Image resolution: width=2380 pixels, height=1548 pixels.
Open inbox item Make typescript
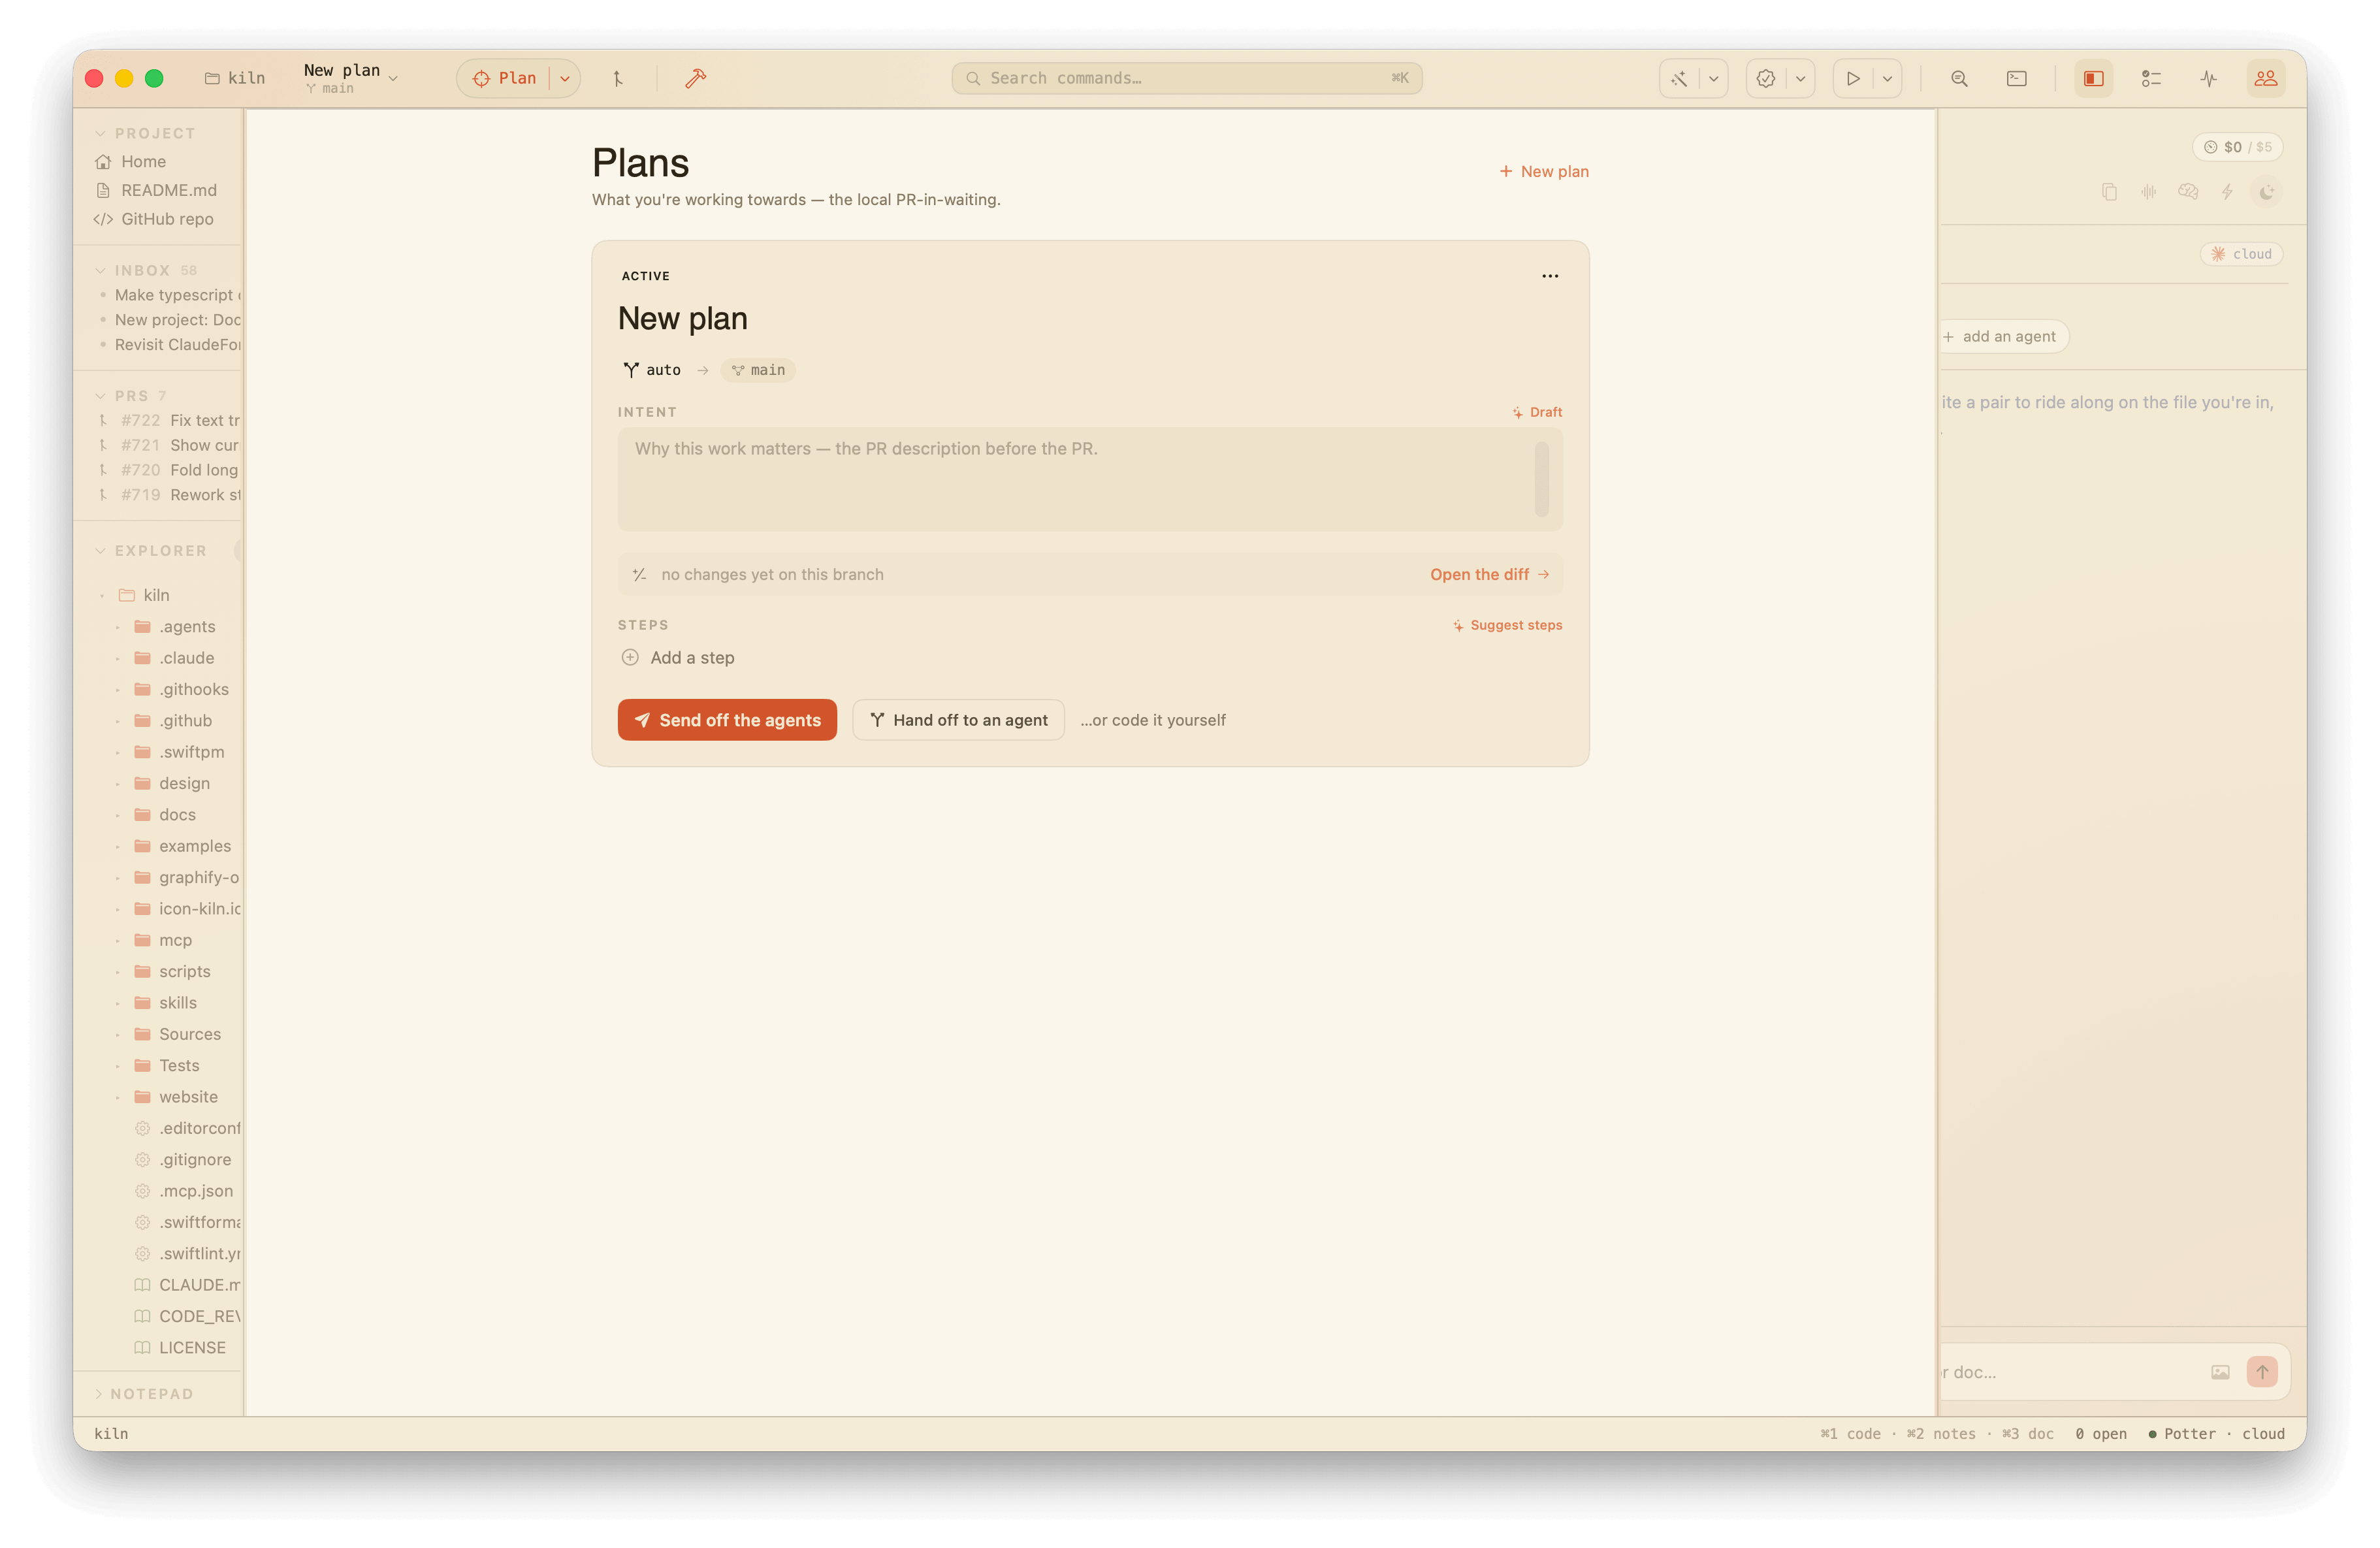[x=170, y=295]
